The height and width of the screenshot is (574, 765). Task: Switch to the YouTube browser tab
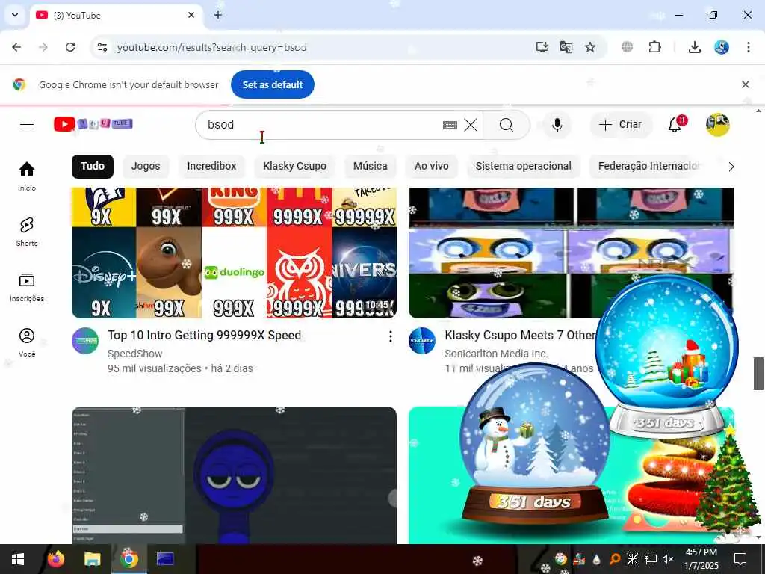(x=117, y=15)
